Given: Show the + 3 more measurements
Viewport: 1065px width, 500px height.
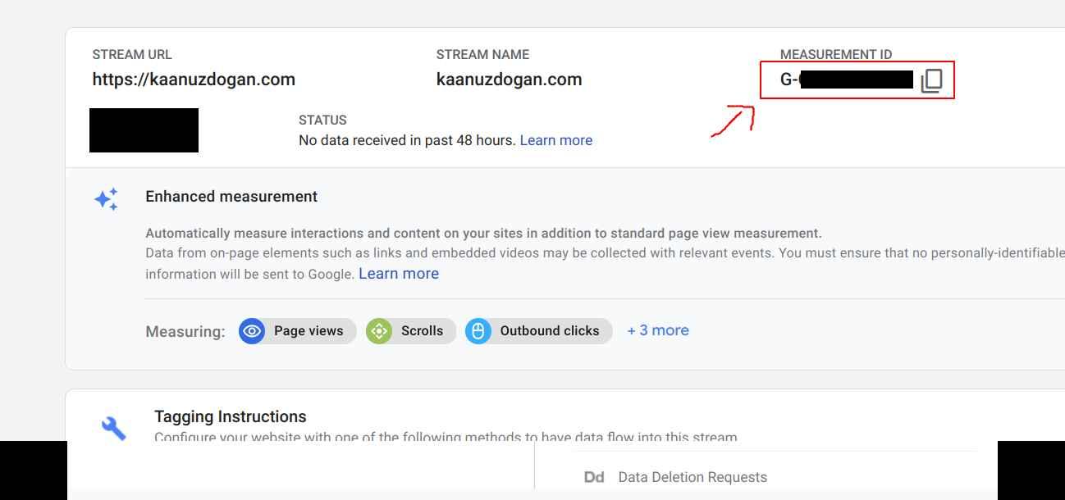Looking at the screenshot, I should (x=658, y=330).
